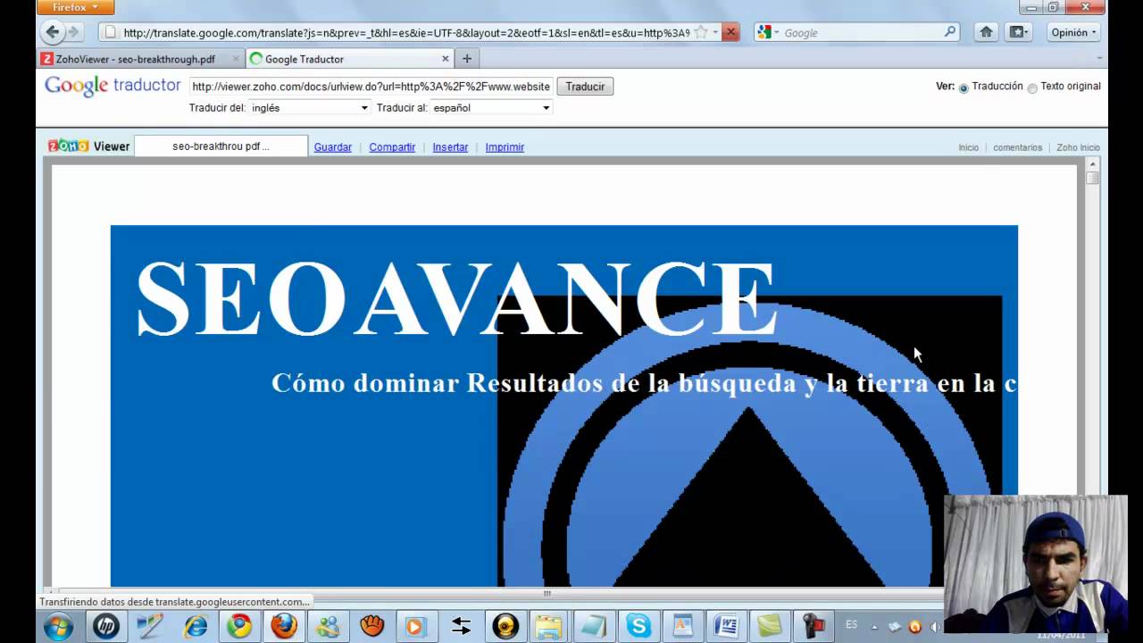Close the ZohoViewer tab

(236, 59)
